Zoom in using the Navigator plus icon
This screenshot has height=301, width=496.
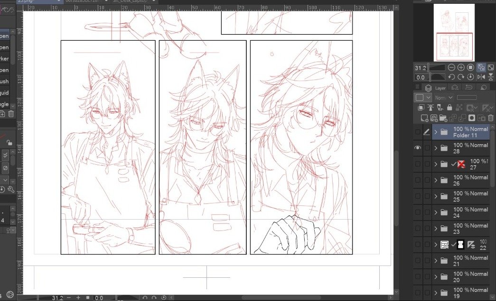pos(461,68)
